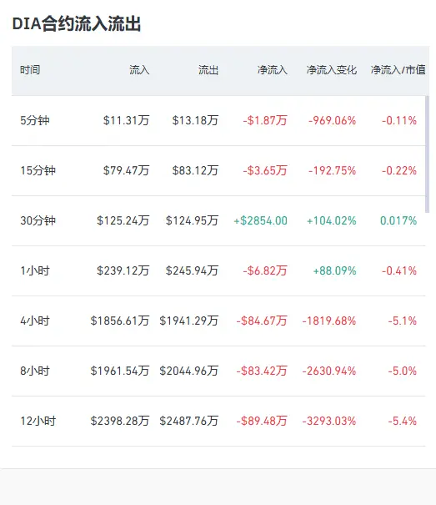Click the $245.94万 outflow value

(x=192, y=270)
